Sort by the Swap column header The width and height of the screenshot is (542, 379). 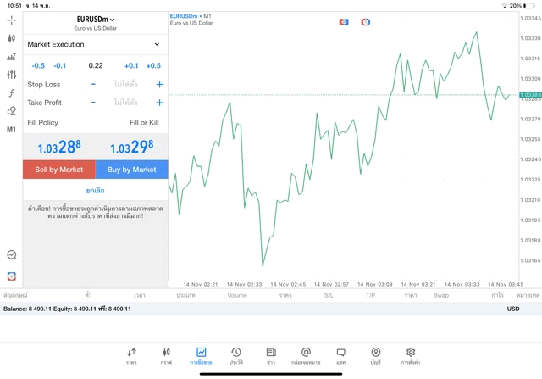[441, 295]
